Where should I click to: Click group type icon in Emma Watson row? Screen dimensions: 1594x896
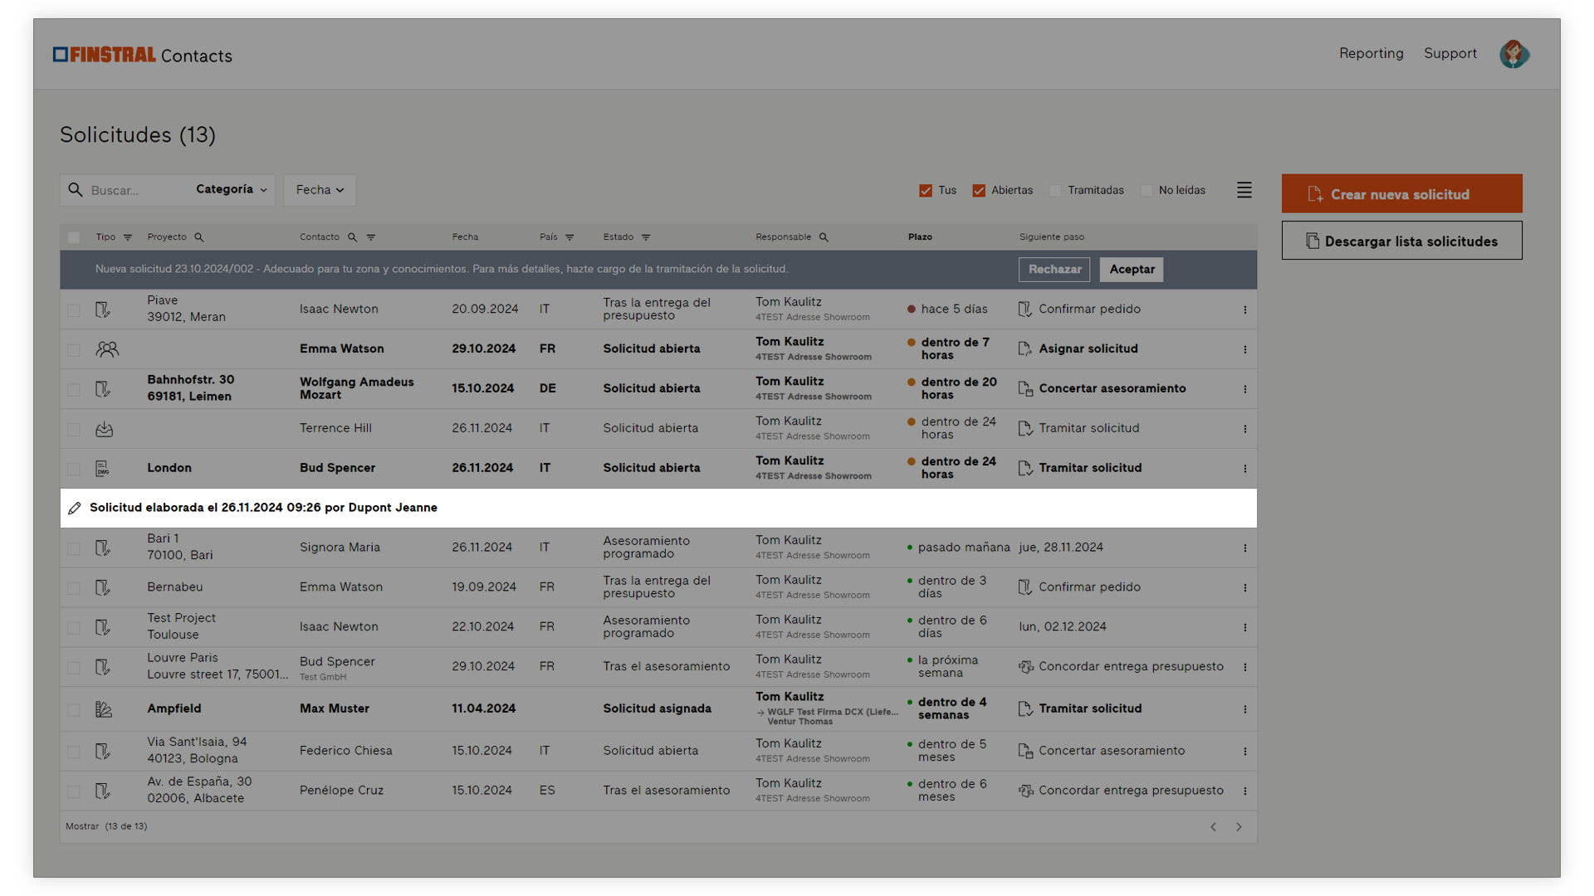click(x=107, y=349)
